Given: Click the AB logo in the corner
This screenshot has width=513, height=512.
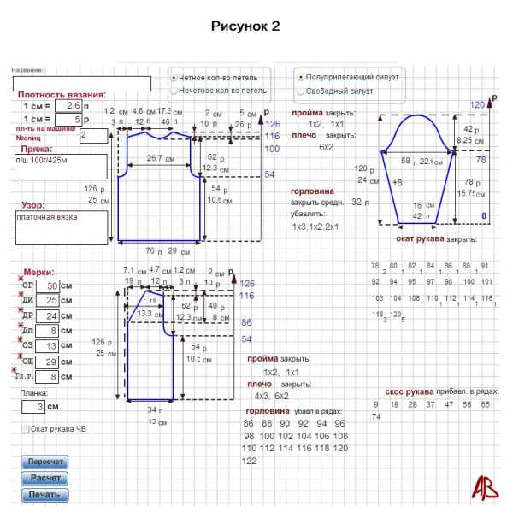Looking at the screenshot, I should 484,486.
